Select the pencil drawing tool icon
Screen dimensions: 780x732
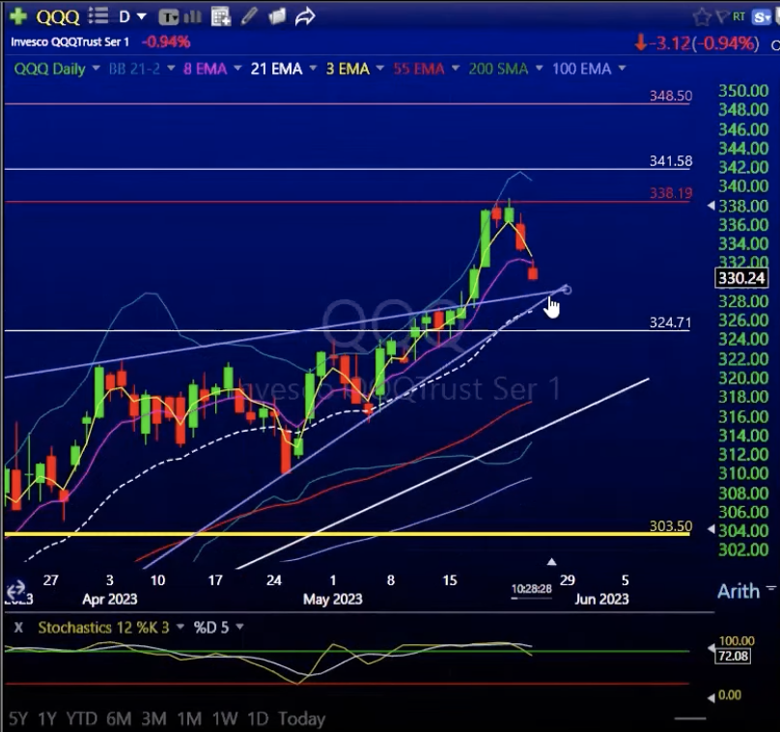(249, 16)
